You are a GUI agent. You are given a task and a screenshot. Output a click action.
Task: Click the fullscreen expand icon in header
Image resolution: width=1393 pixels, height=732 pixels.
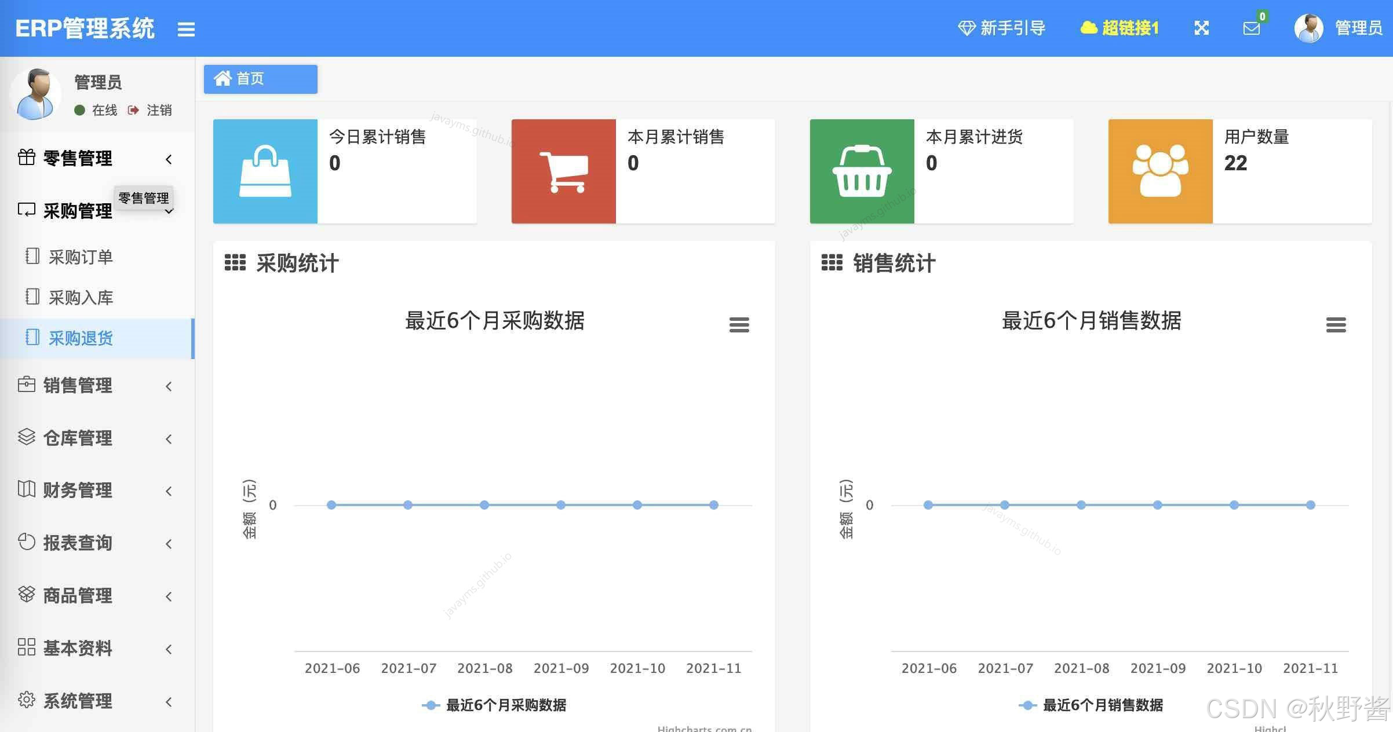coord(1201,28)
